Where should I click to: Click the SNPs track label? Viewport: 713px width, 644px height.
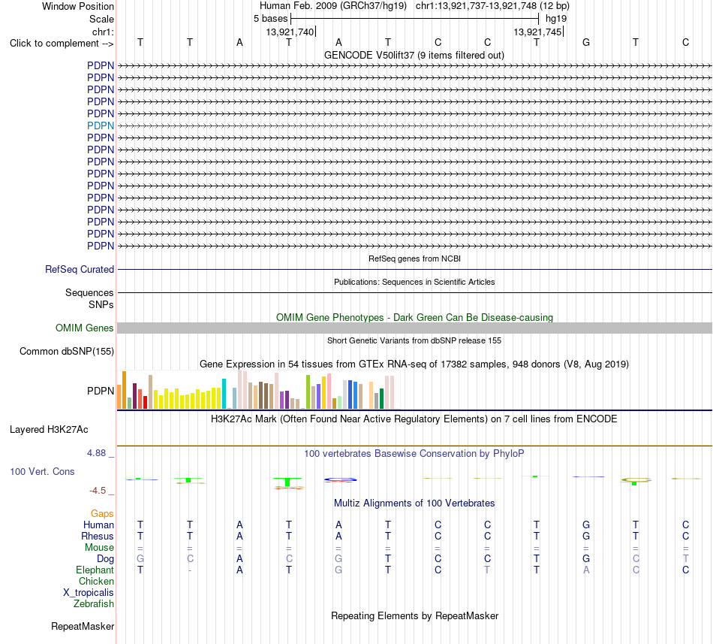[x=101, y=304]
